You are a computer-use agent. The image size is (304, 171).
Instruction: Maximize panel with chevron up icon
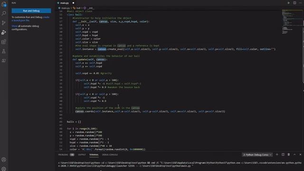(x=294, y=154)
